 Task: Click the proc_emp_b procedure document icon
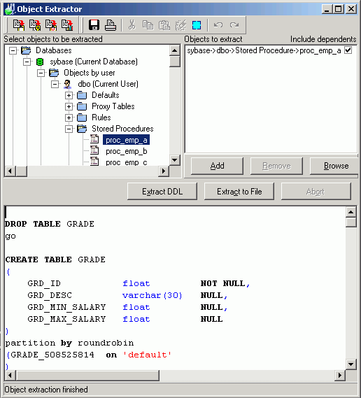(x=94, y=150)
